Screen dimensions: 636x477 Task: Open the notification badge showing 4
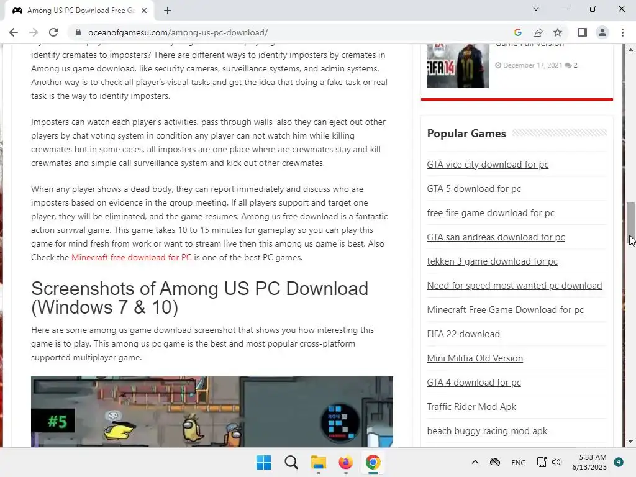(x=619, y=462)
